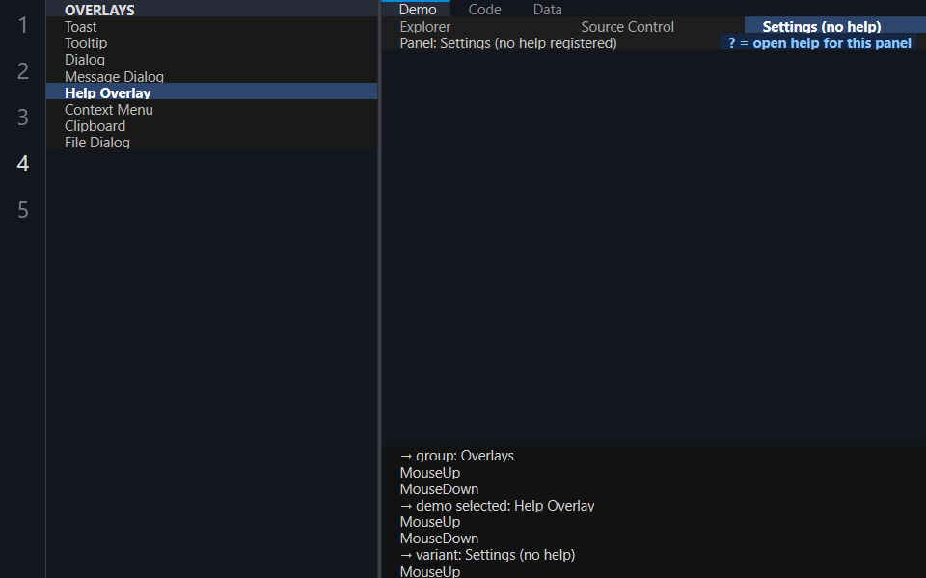Open the File Dialog demo
Screen dimensions: 926x578
click(x=211, y=143)
